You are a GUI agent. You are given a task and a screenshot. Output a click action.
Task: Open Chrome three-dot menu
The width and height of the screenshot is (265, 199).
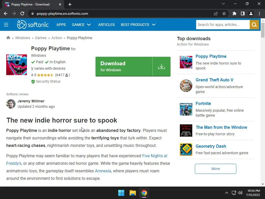pyautogui.click(x=259, y=13)
